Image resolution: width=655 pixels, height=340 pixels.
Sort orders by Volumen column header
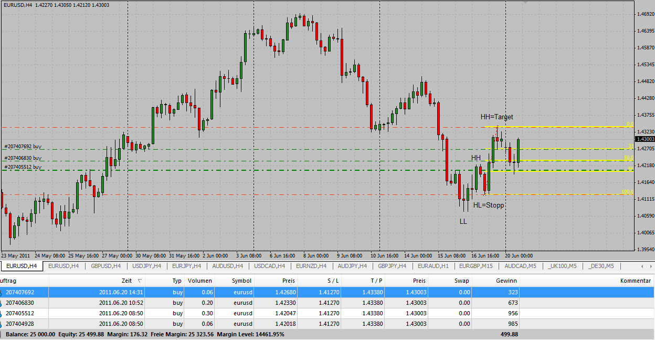tap(199, 281)
